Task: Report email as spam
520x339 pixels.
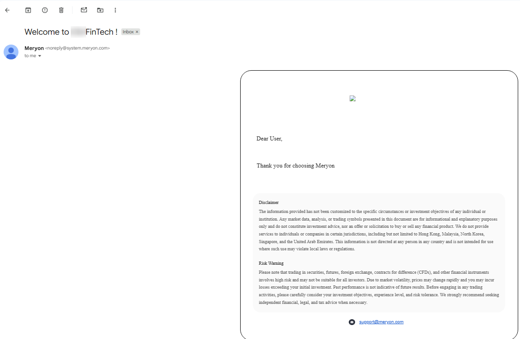Action: coord(45,10)
